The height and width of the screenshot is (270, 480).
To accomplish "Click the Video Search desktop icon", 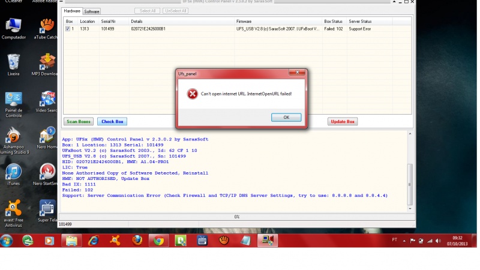I will pos(47,101).
